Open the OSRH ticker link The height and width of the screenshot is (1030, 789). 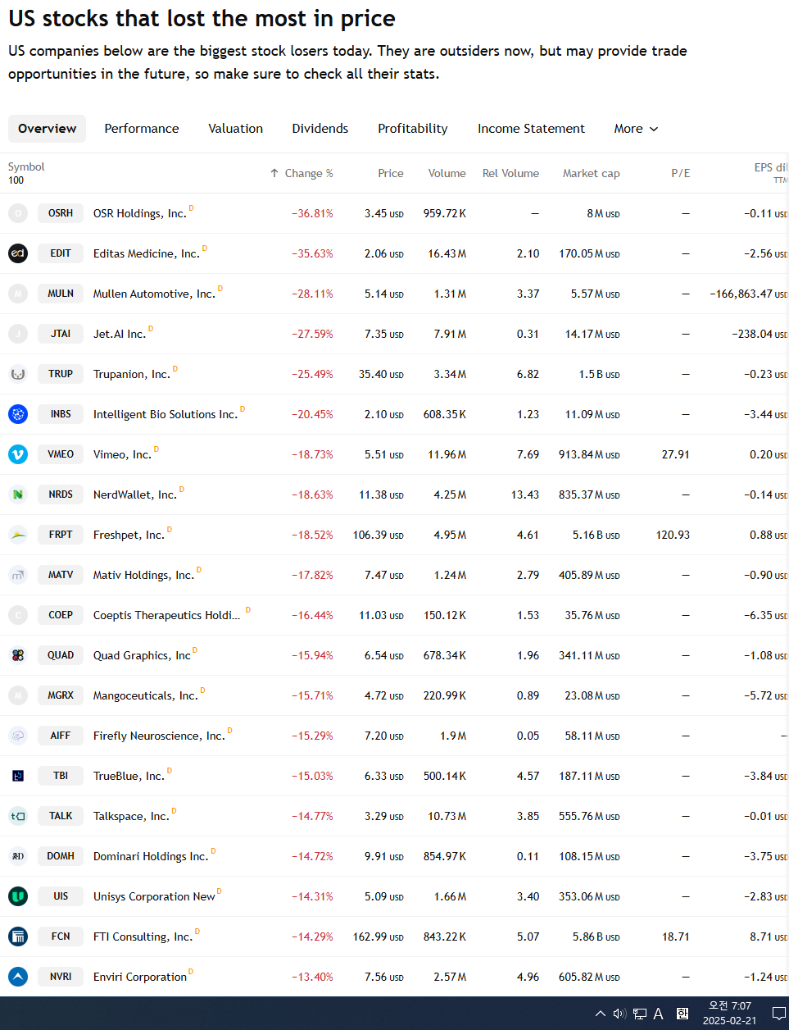61,213
